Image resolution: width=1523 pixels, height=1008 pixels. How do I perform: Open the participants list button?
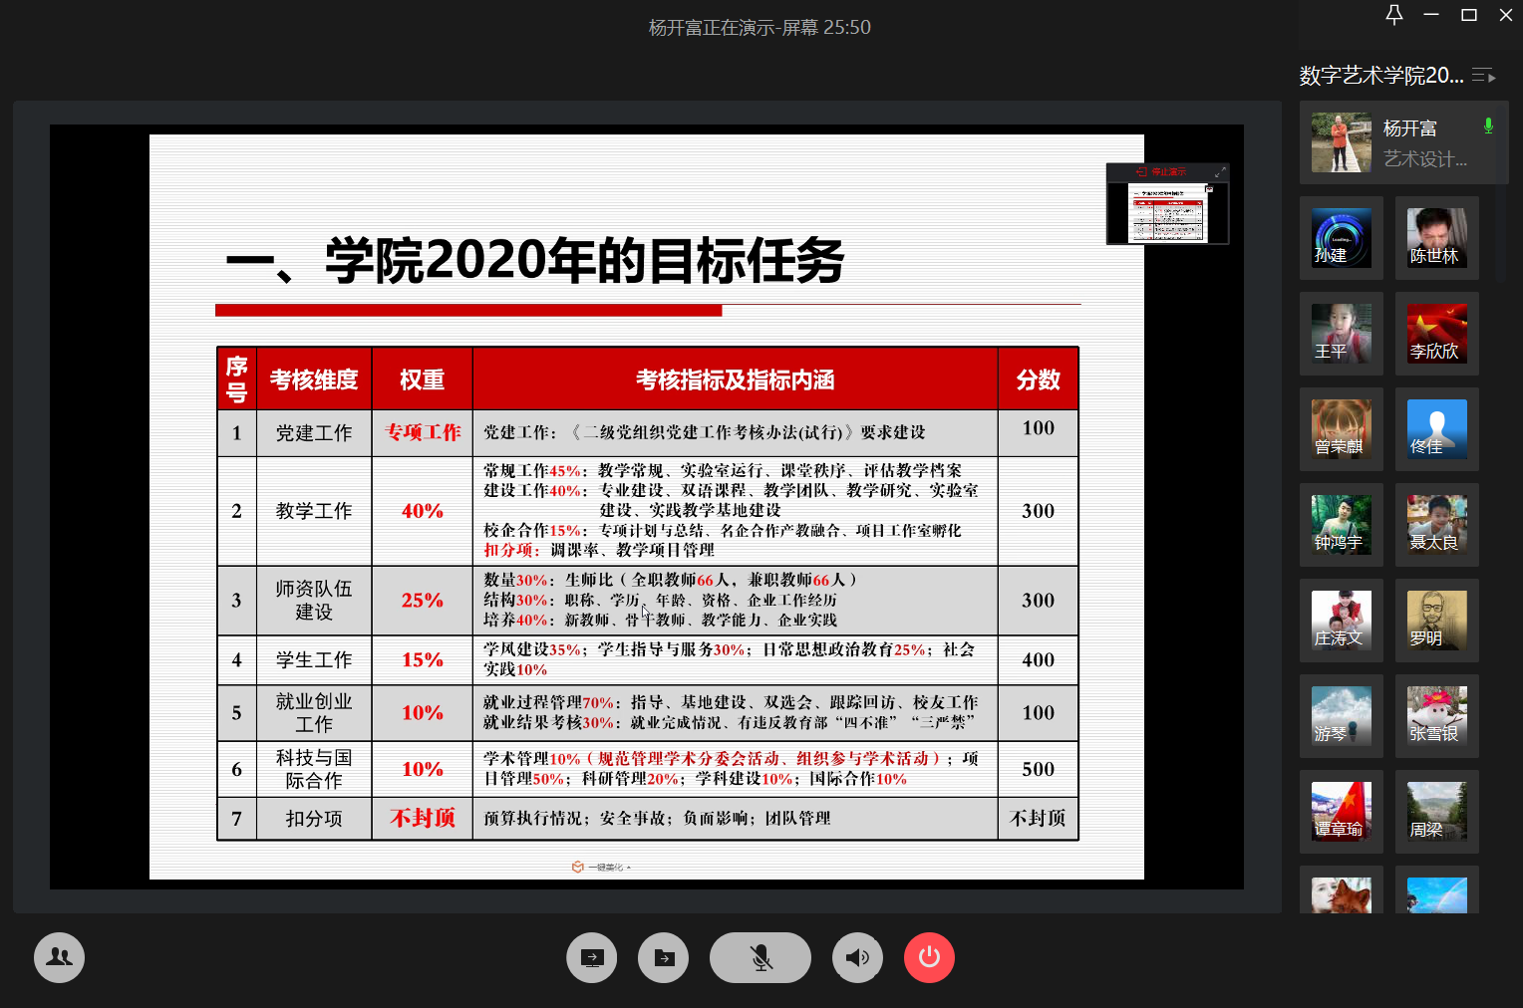coord(59,957)
